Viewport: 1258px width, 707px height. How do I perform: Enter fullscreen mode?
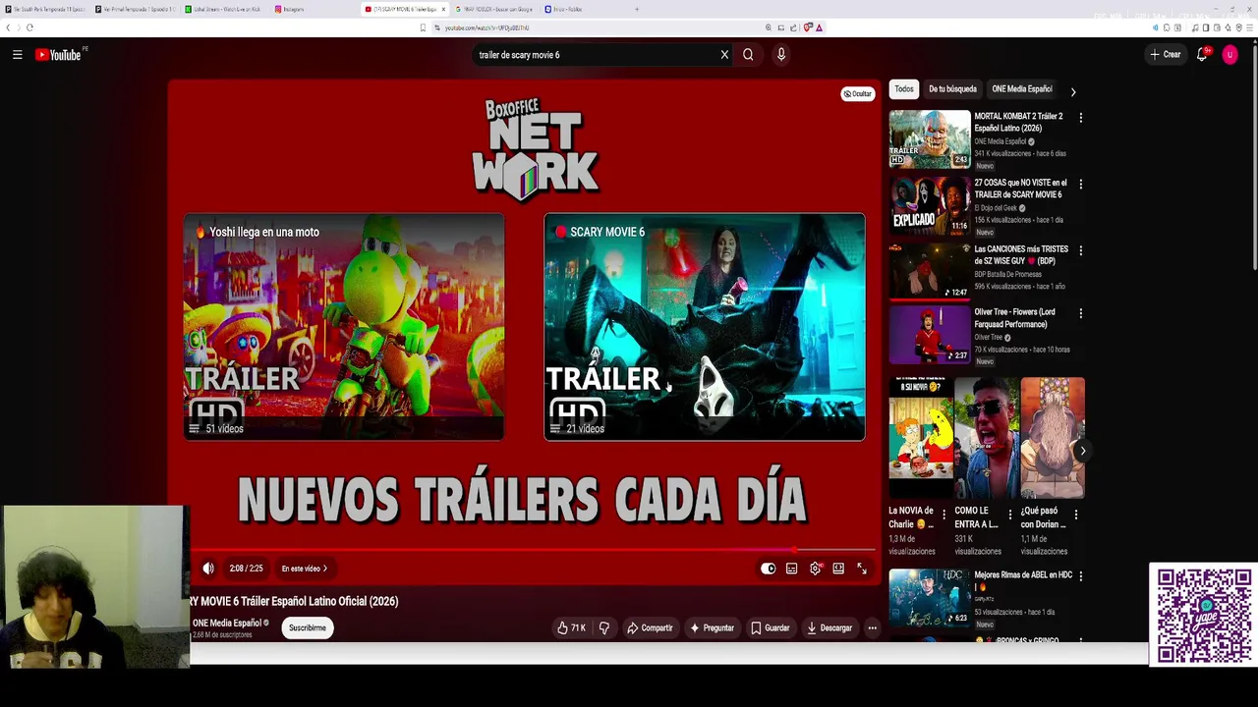(862, 569)
